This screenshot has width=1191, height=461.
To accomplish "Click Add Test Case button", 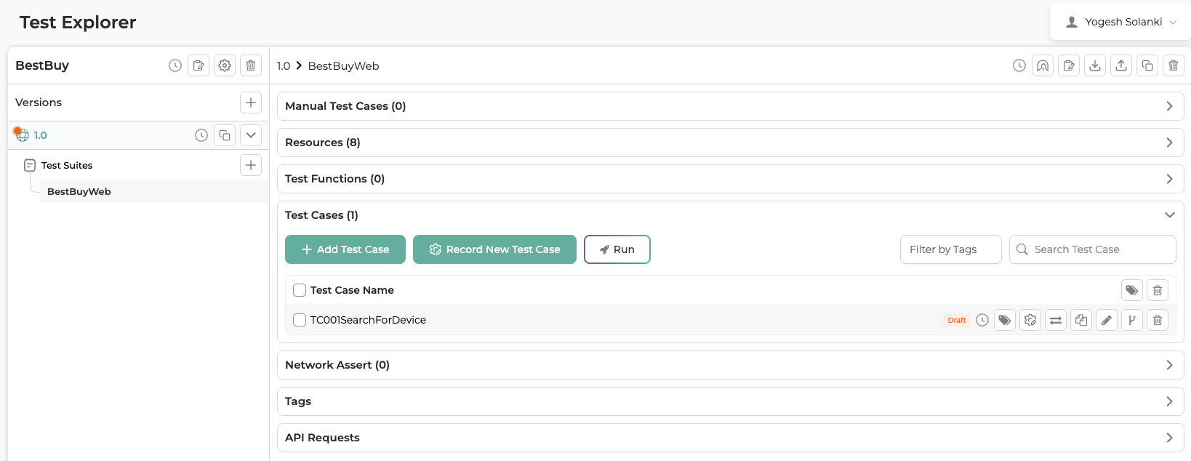I will [x=345, y=249].
